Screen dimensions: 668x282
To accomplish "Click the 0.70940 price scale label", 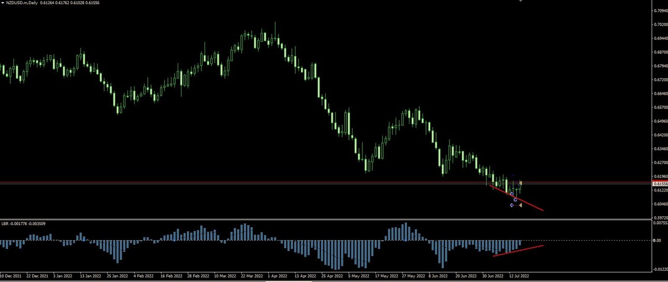I will [660, 10].
